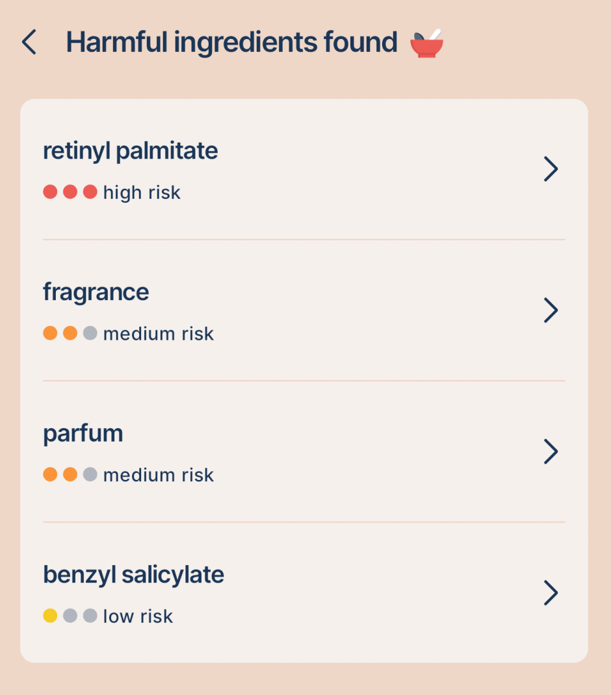Expand fragrance details chevron
This screenshot has height=695, width=611.
click(x=551, y=310)
